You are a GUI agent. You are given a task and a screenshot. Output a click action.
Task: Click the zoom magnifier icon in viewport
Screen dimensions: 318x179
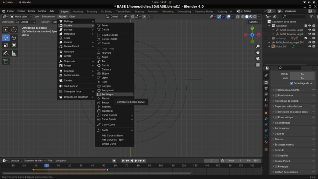coord(258,46)
